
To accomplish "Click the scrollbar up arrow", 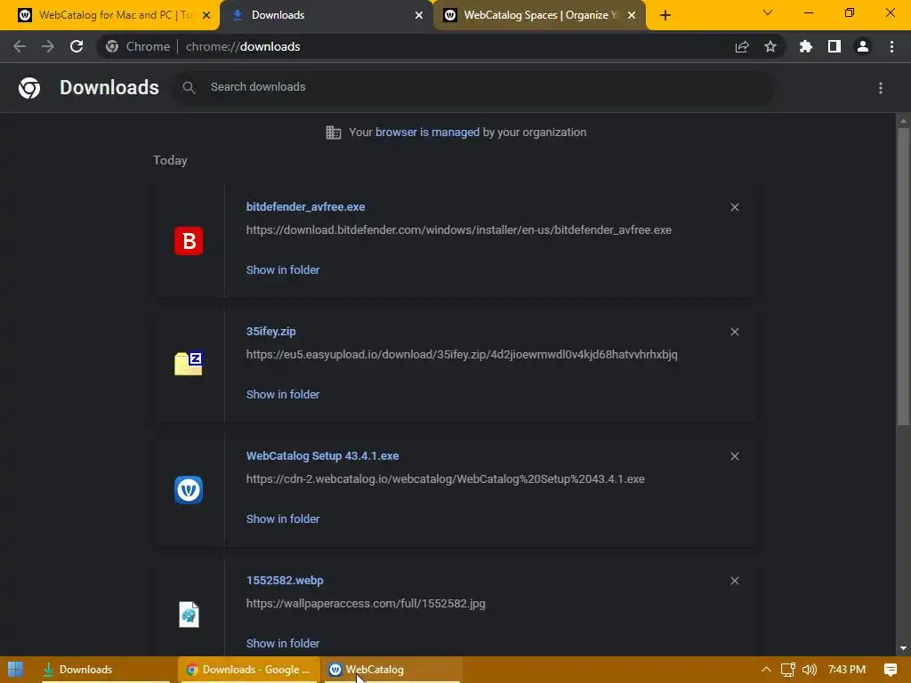I will (903, 120).
